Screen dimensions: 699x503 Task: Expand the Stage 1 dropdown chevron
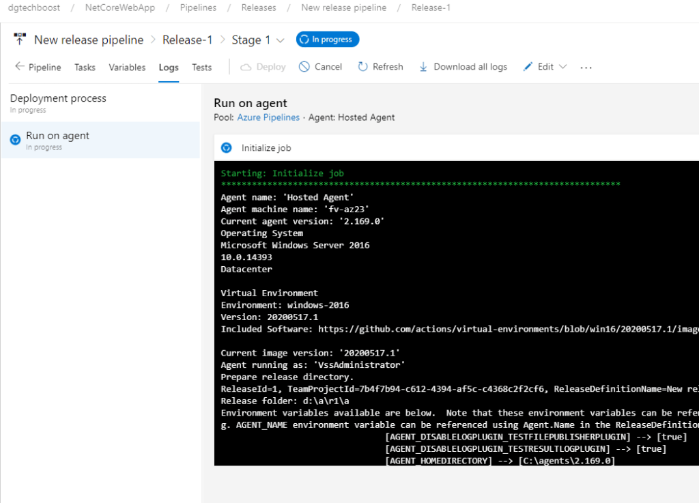click(280, 40)
